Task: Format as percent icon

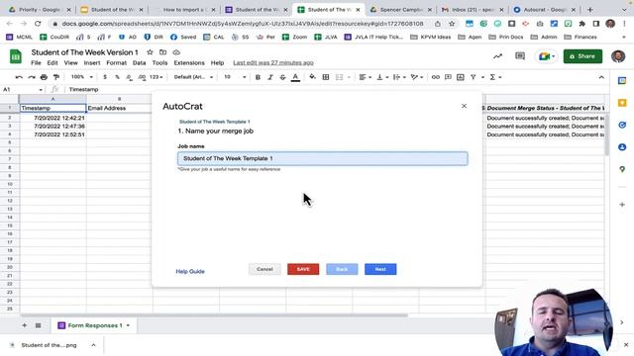Action: (x=117, y=77)
